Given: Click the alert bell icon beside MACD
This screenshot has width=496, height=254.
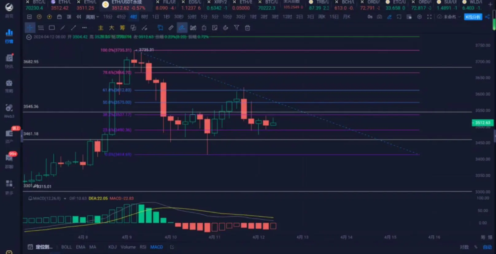Looking at the screenshot, I should click(30, 198).
